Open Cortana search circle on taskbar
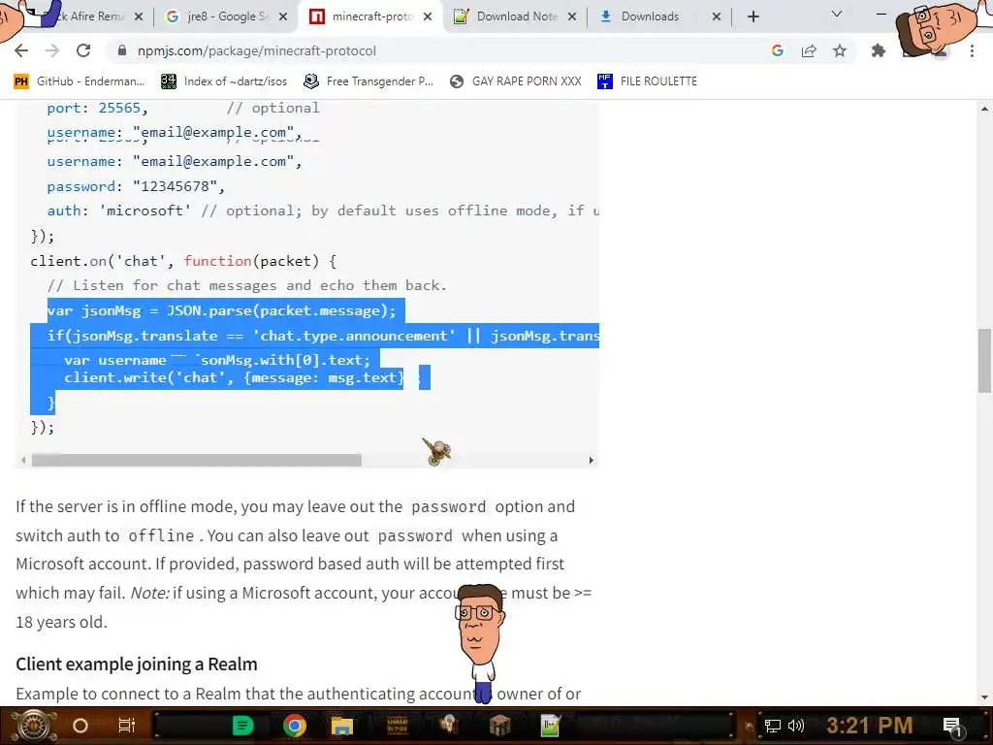The image size is (993, 745). point(80,726)
